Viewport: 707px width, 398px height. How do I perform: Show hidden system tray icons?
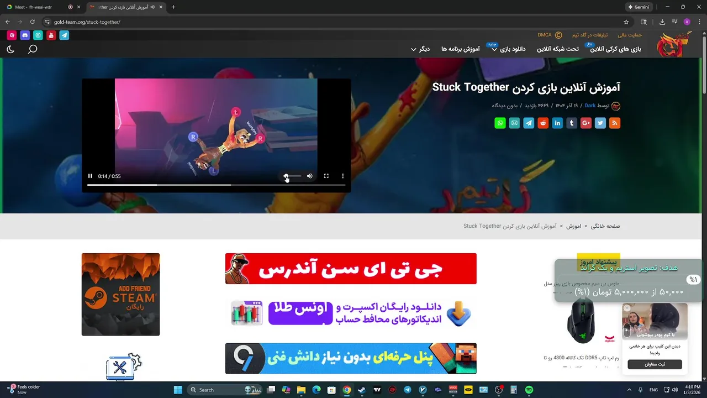point(629,390)
